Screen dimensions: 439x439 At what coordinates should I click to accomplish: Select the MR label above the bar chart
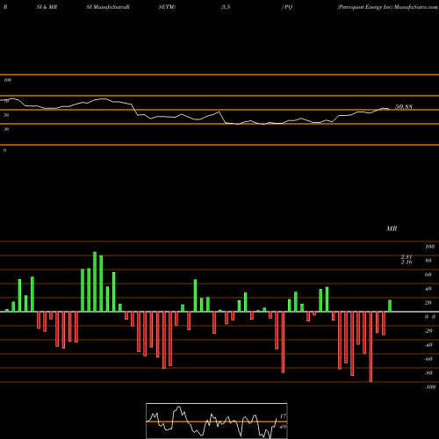(392, 228)
